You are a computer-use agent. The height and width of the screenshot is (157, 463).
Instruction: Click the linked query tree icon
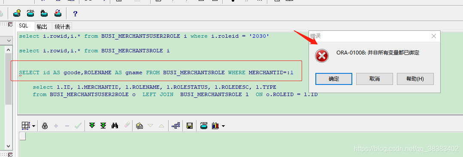pos(176,126)
